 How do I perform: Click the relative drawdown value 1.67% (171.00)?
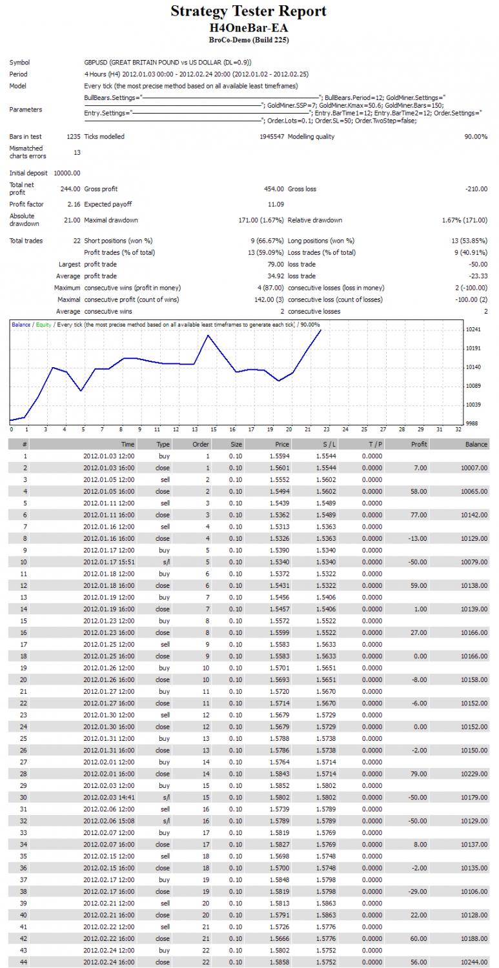coord(465,220)
